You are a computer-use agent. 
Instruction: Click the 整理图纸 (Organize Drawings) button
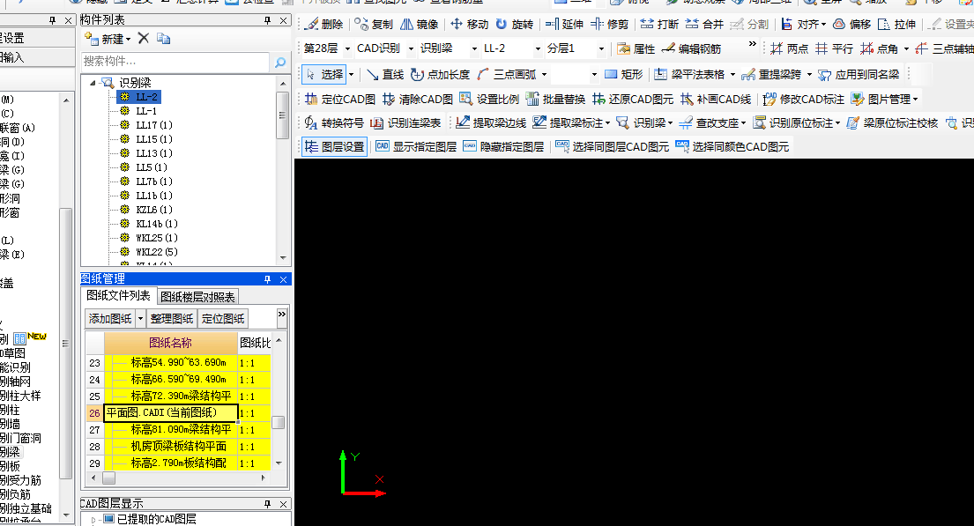(172, 319)
